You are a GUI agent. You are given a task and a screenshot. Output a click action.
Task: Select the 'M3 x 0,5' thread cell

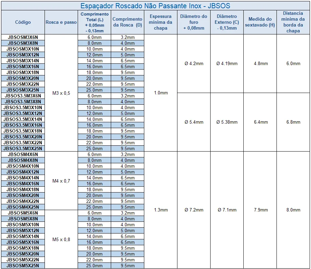click(61, 93)
